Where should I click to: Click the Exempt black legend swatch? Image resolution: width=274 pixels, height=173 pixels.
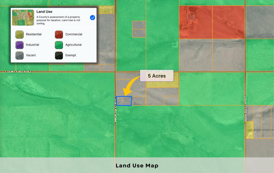(59, 55)
